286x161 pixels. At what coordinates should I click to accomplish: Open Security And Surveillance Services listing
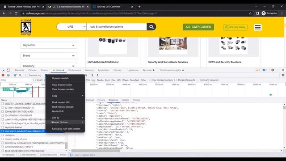168,62
